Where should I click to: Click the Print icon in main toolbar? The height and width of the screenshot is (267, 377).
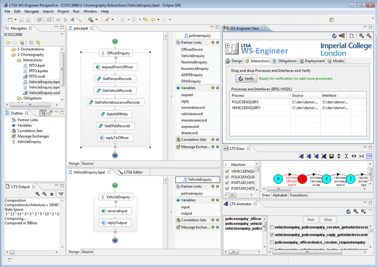click(x=28, y=20)
